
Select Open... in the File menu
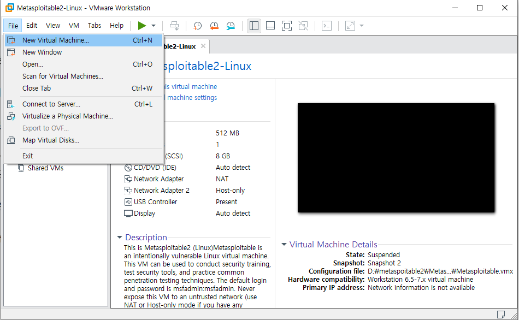(84, 64)
